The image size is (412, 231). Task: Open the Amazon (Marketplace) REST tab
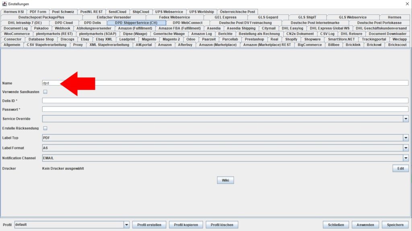tap(267, 45)
